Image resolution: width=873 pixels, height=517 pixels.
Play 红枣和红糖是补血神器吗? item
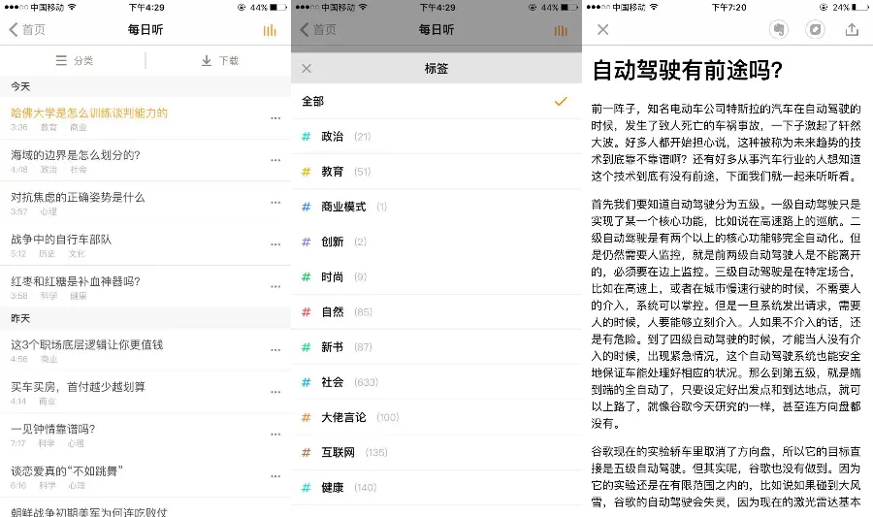[x=145, y=286]
